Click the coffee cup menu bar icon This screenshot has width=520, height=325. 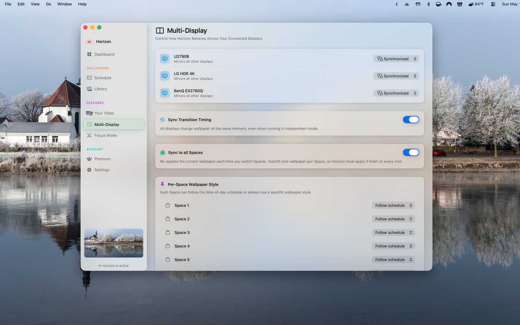click(438, 4)
